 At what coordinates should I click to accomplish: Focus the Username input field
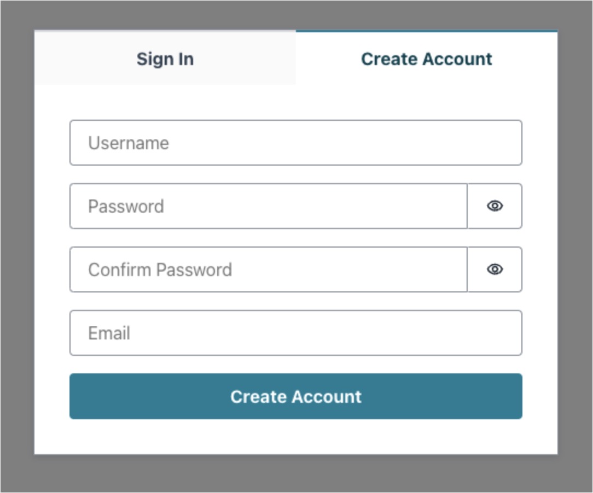[x=295, y=143]
